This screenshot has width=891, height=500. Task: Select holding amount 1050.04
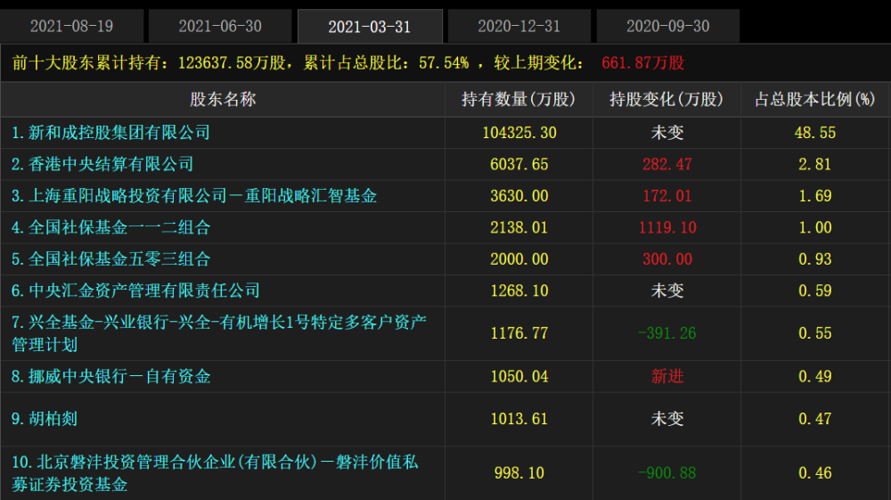[519, 376]
